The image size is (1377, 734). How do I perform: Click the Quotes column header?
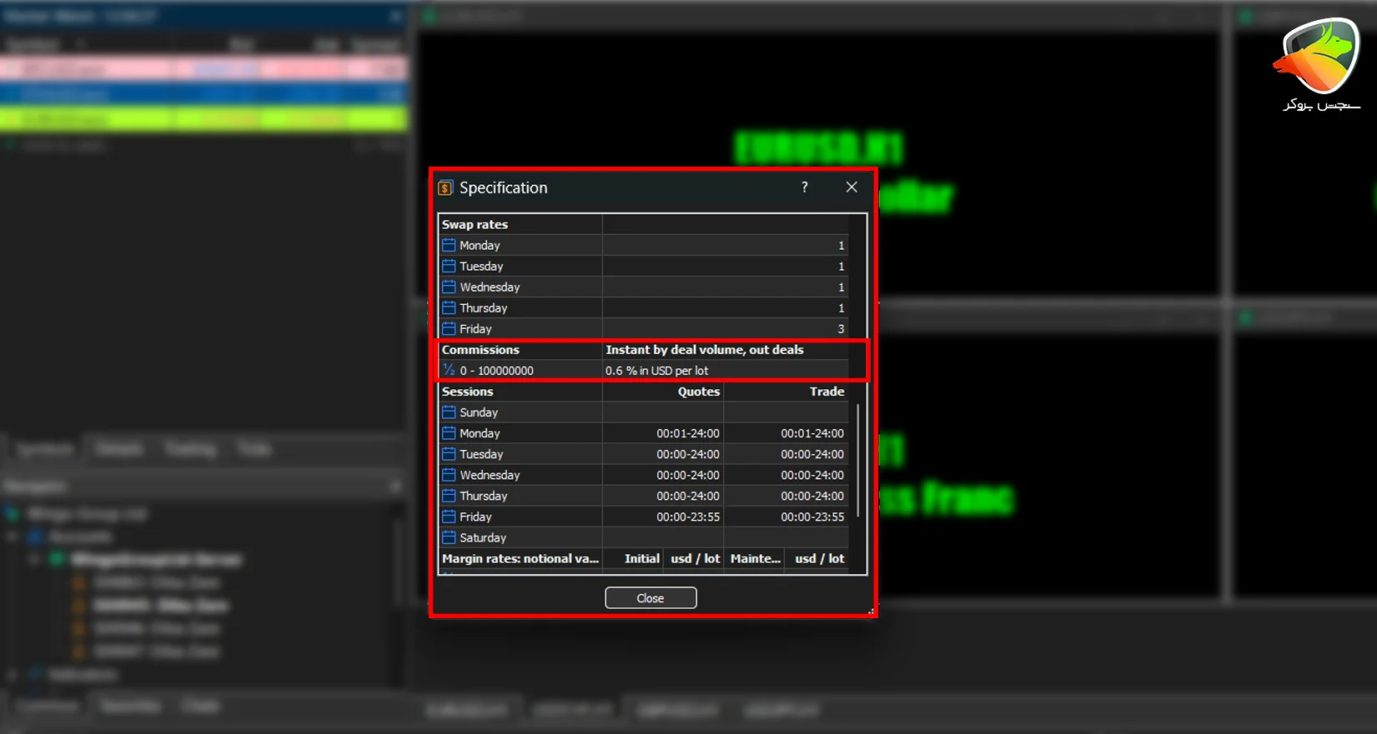[699, 392]
